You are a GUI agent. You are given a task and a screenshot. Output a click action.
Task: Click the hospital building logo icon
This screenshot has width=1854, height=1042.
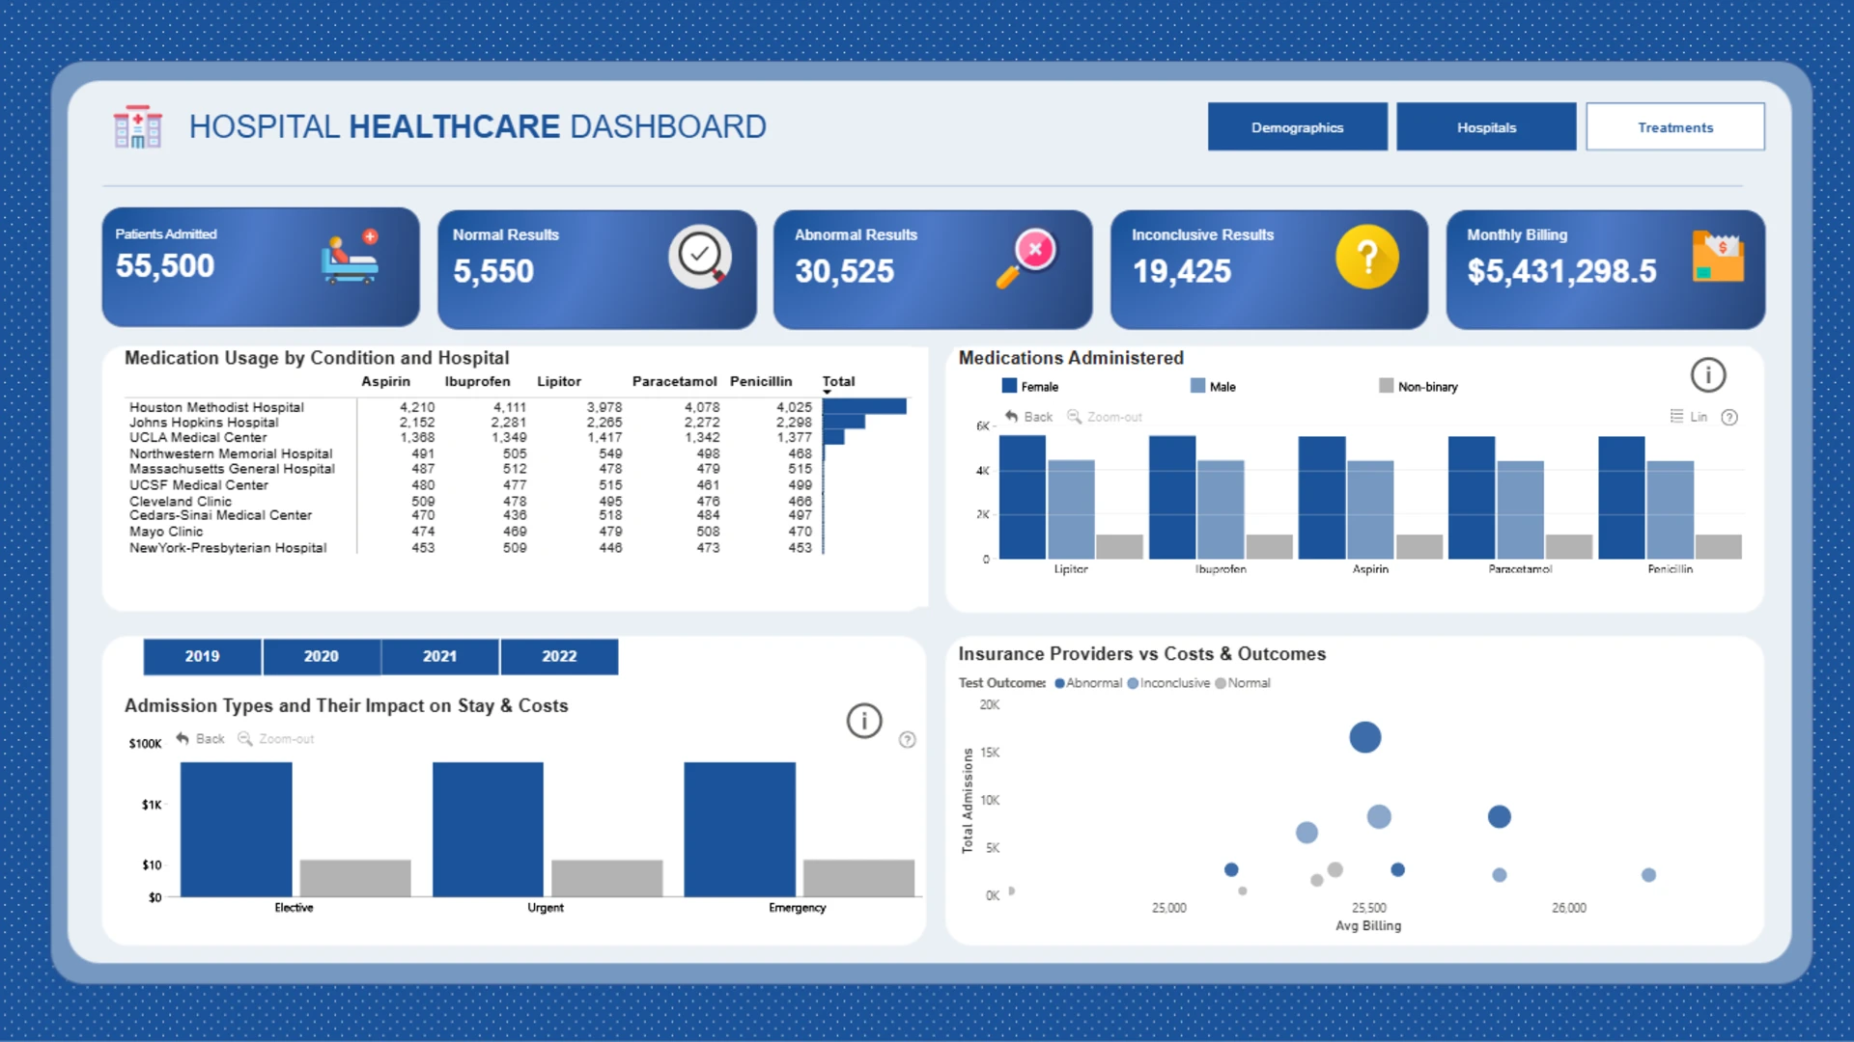tap(137, 126)
